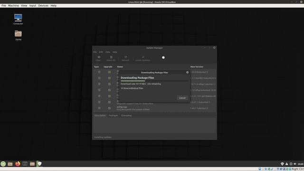The width and height of the screenshot is (304, 171).
Task: Open the volume control in the tray
Action: 295,164
